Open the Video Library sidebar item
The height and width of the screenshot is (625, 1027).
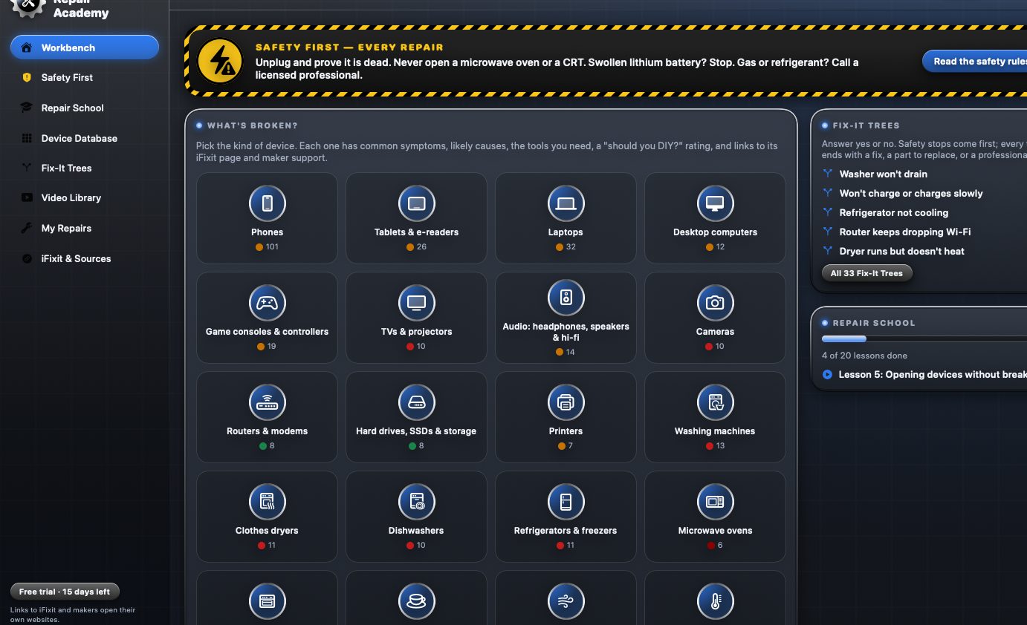coord(85,197)
